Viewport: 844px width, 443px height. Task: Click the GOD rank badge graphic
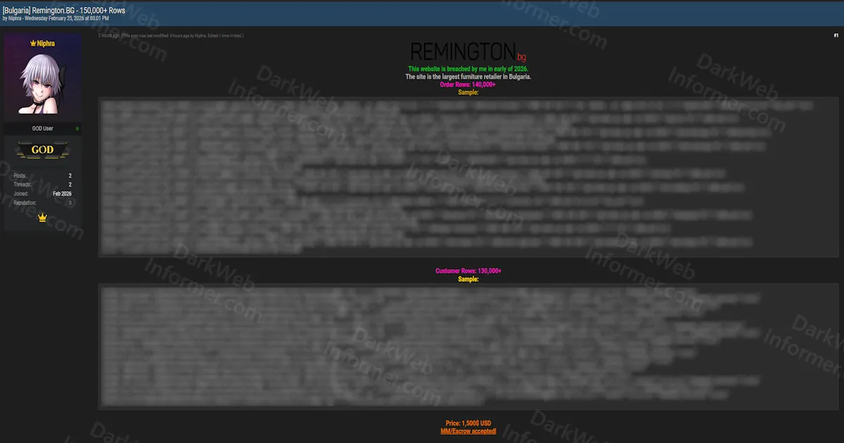click(43, 149)
